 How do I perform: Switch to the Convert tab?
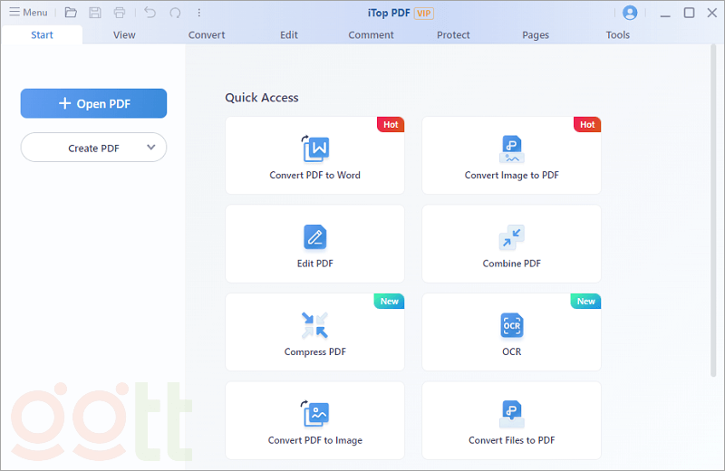(x=207, y=35)
